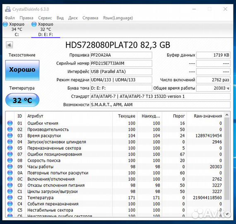Click the power-on hours field 20303 ч
This screenshot has height=224, width=236.
pyautogui.click(x=213, y=88)
